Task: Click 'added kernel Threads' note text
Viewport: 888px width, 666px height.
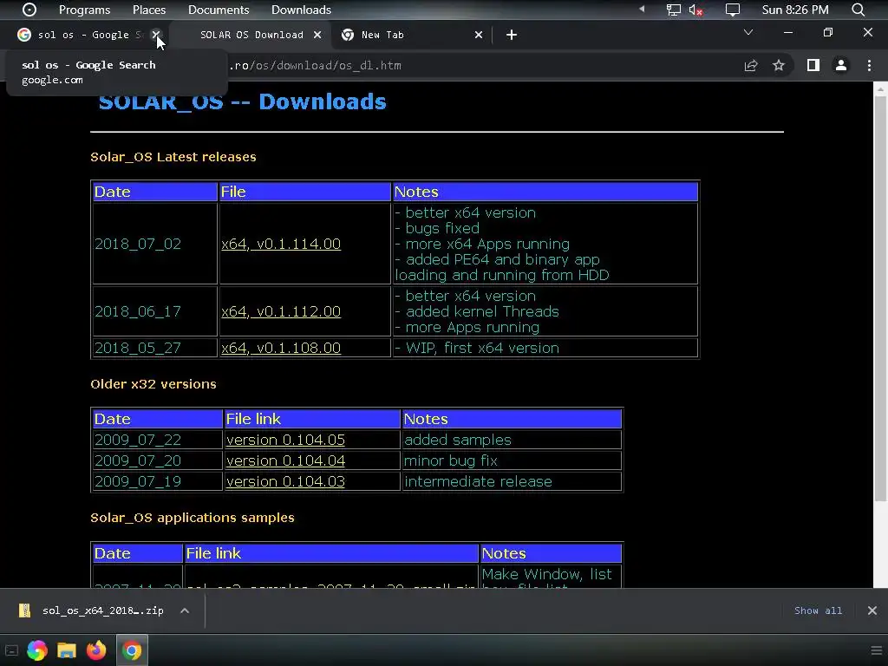Action: (x=482, y=311)
